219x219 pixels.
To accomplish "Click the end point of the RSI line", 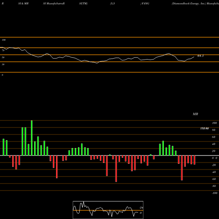I will tap(194, 57).
